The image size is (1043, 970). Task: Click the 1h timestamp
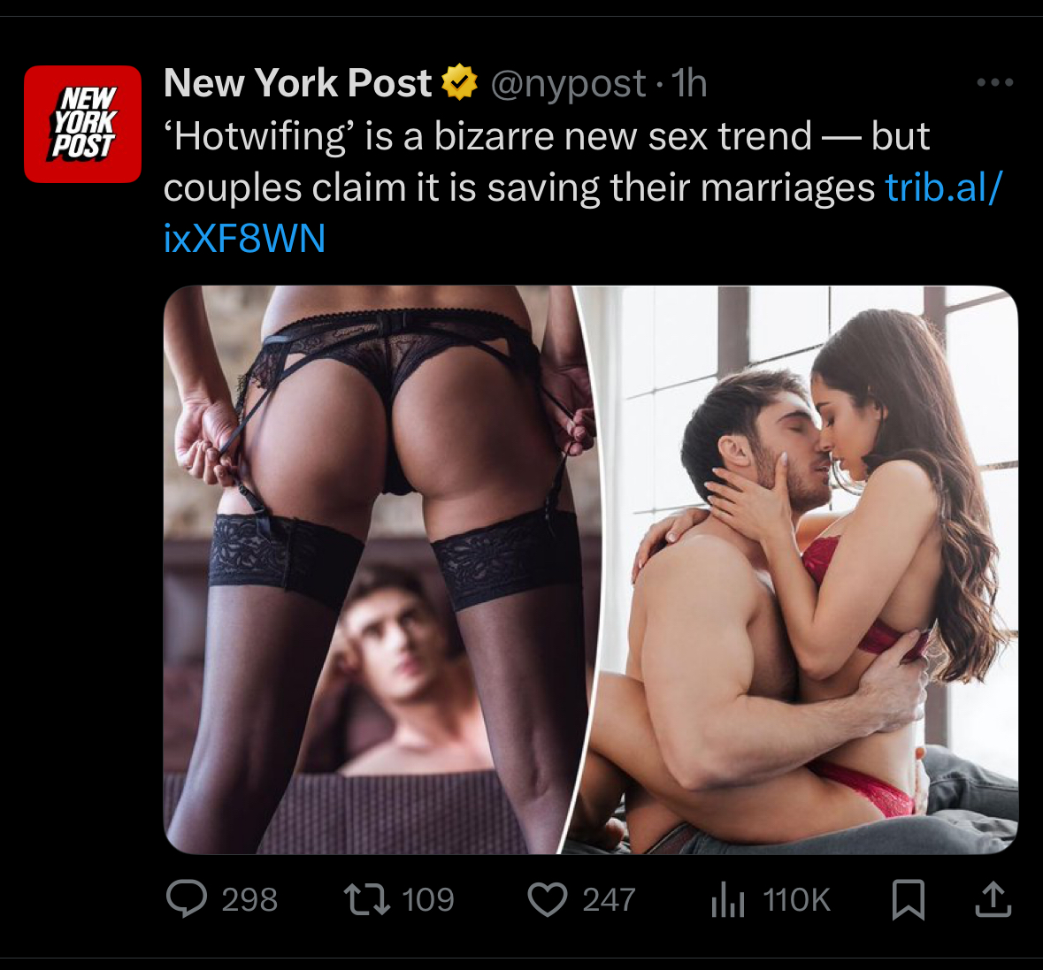[688, 84]
